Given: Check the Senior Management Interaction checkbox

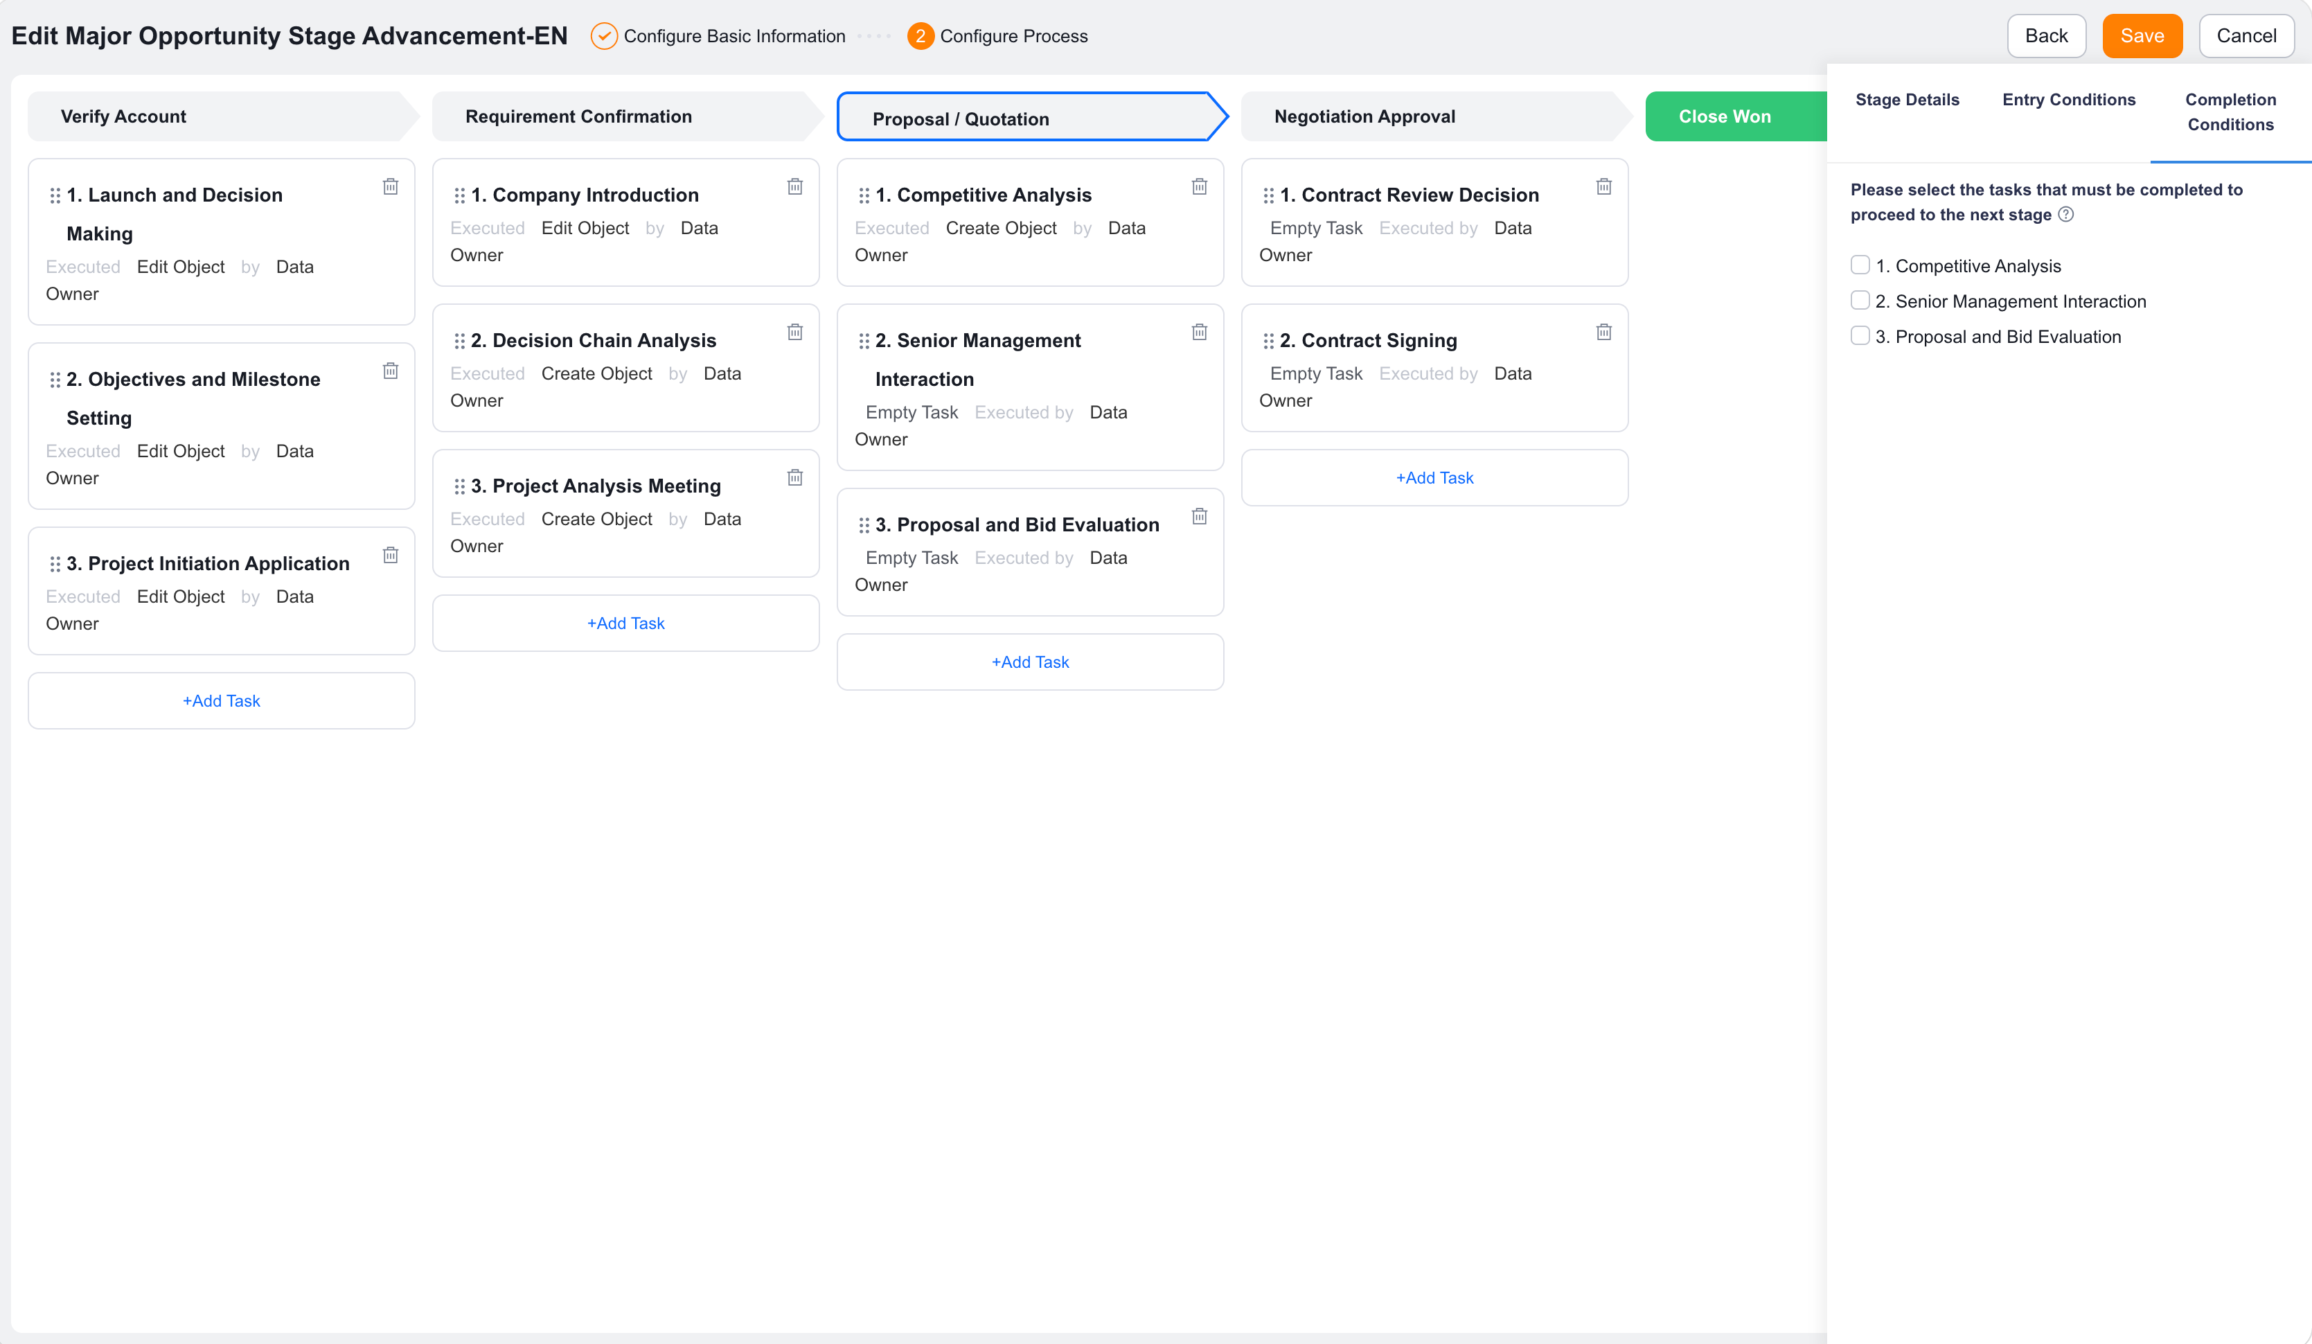Looking at the screenshot, I should tap(1860, 301).
